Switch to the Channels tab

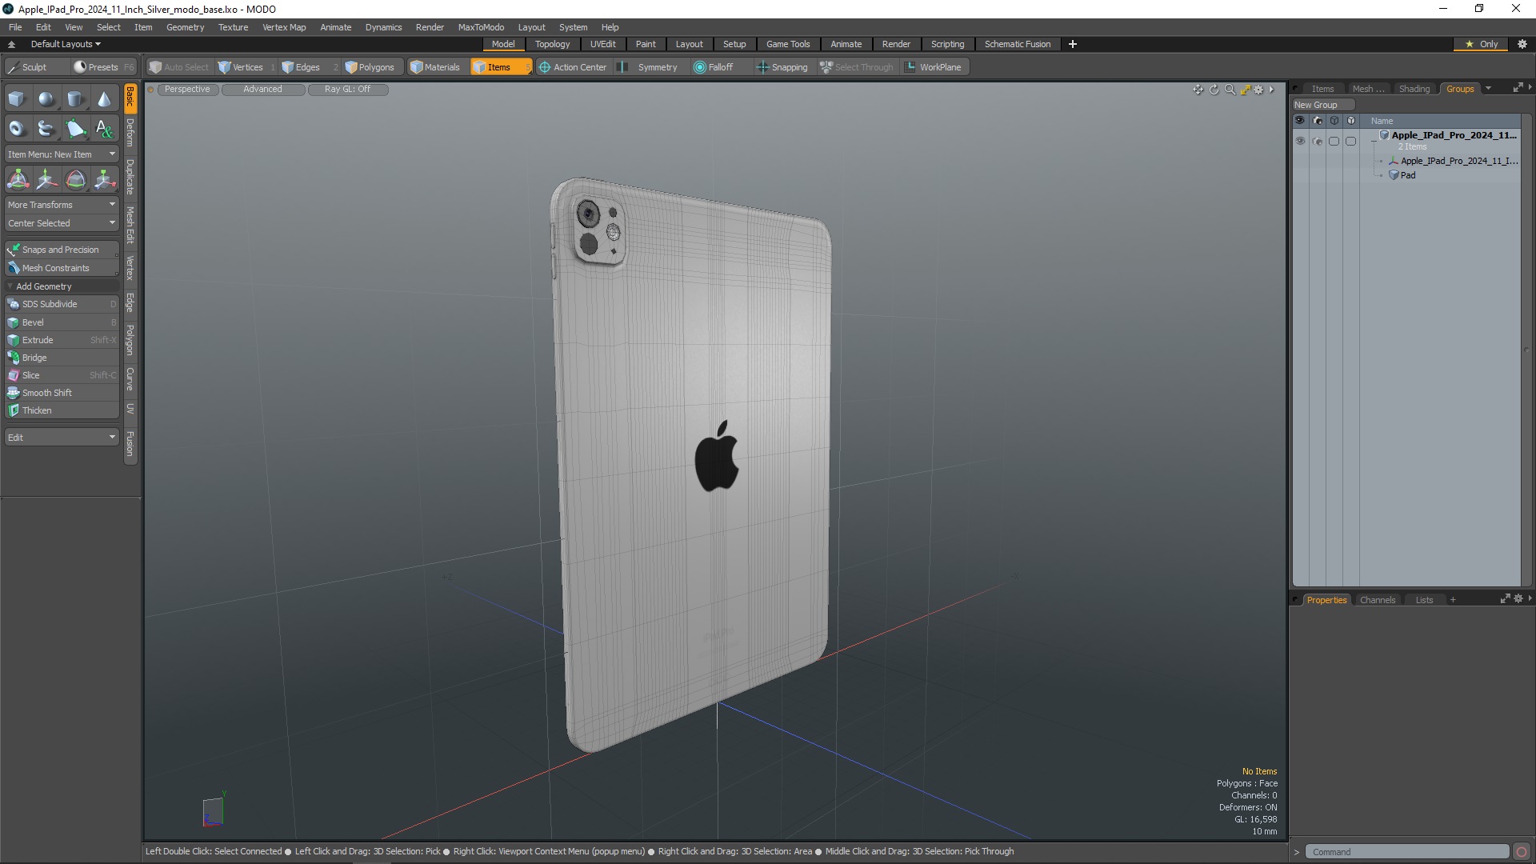[x=1377, y=600]
